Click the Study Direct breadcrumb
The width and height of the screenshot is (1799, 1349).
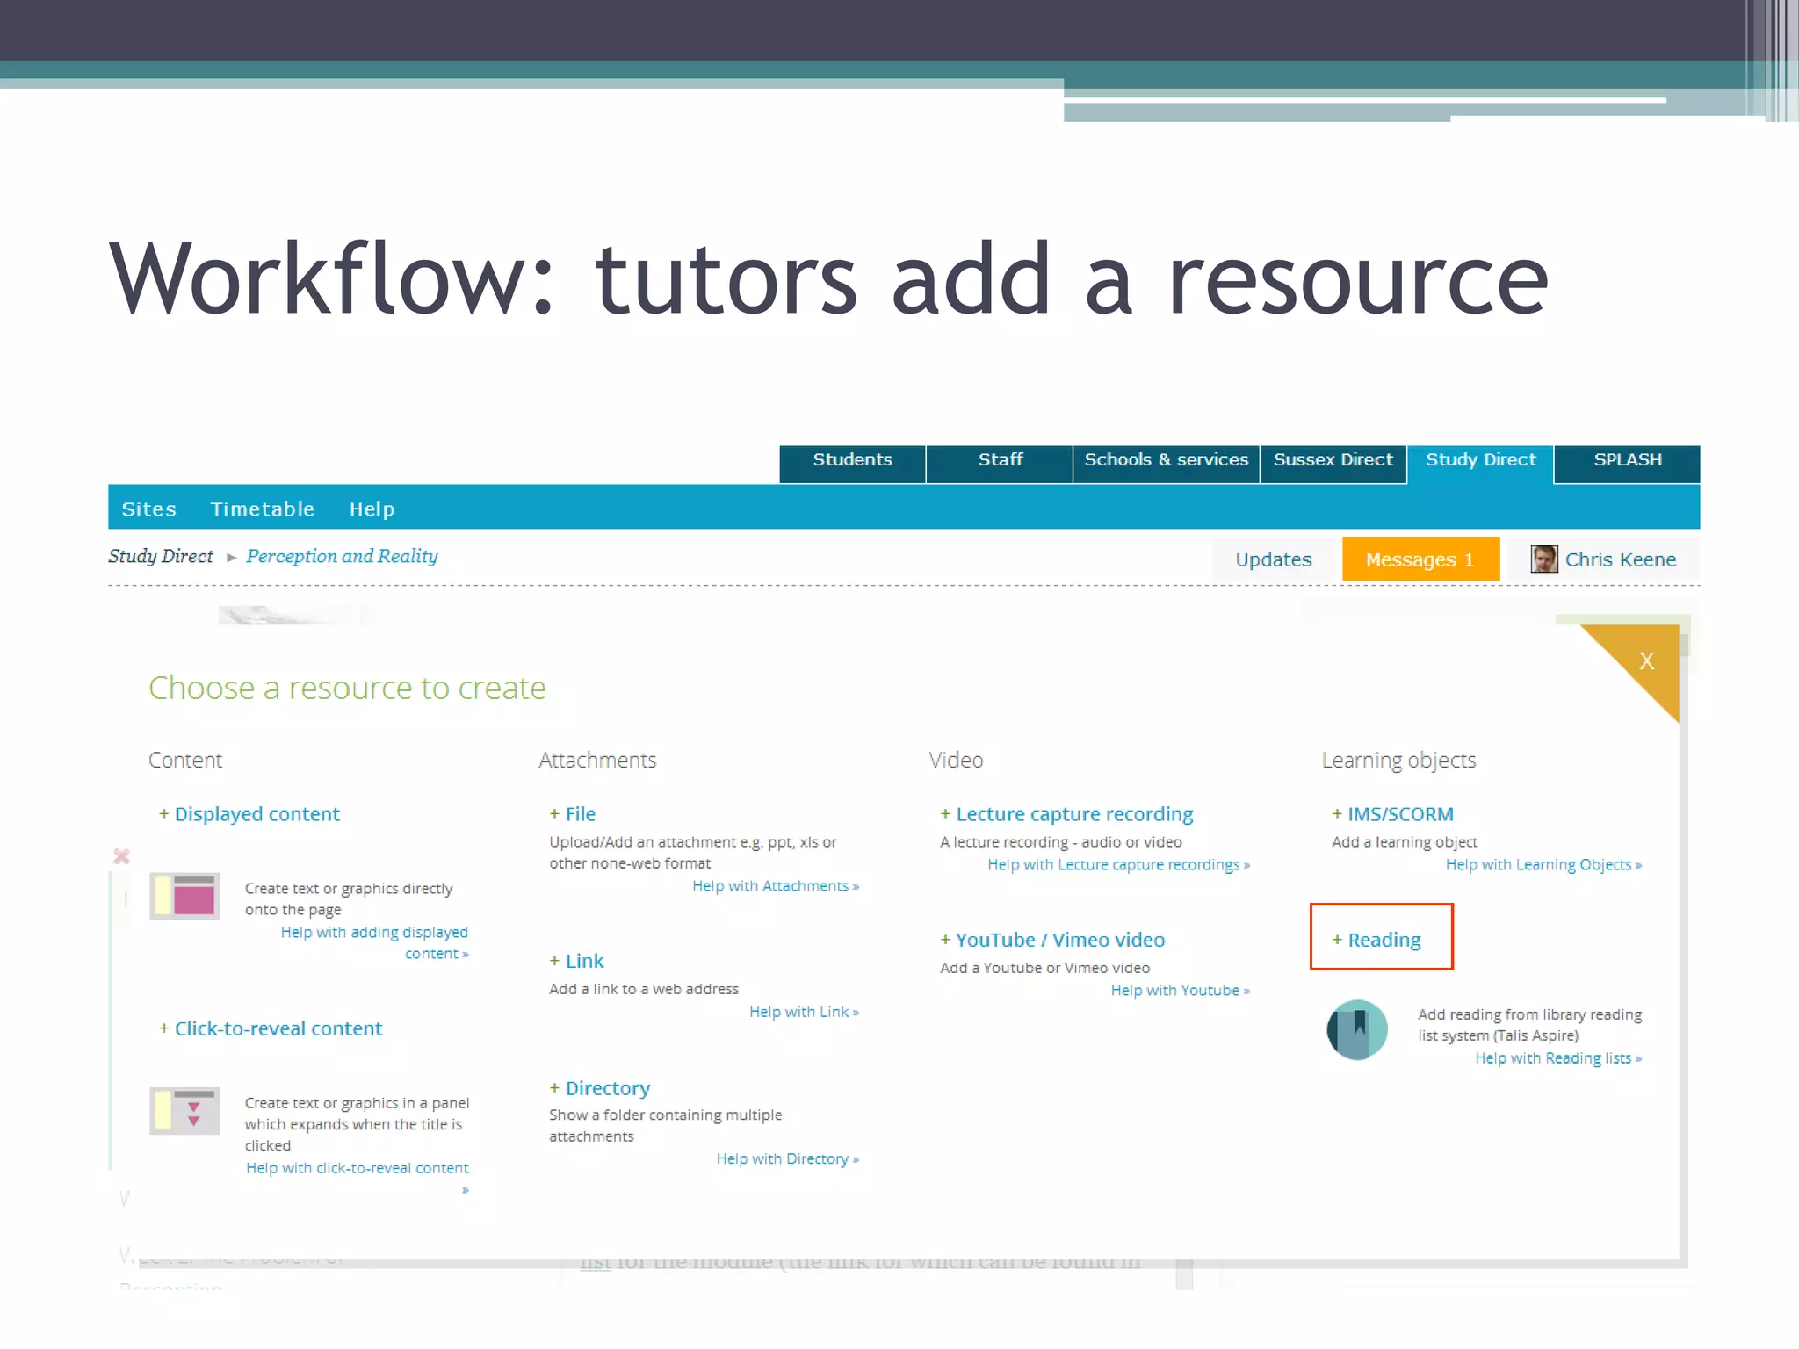click(x=161, y=556)
